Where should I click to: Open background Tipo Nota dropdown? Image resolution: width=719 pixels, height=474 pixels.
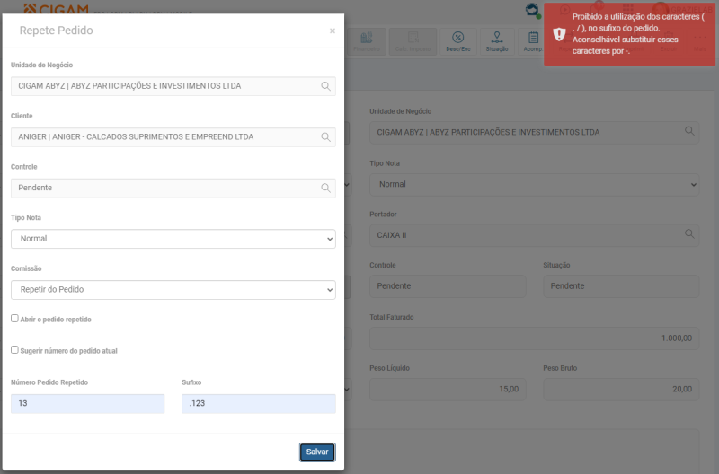[x=534, y=183]
